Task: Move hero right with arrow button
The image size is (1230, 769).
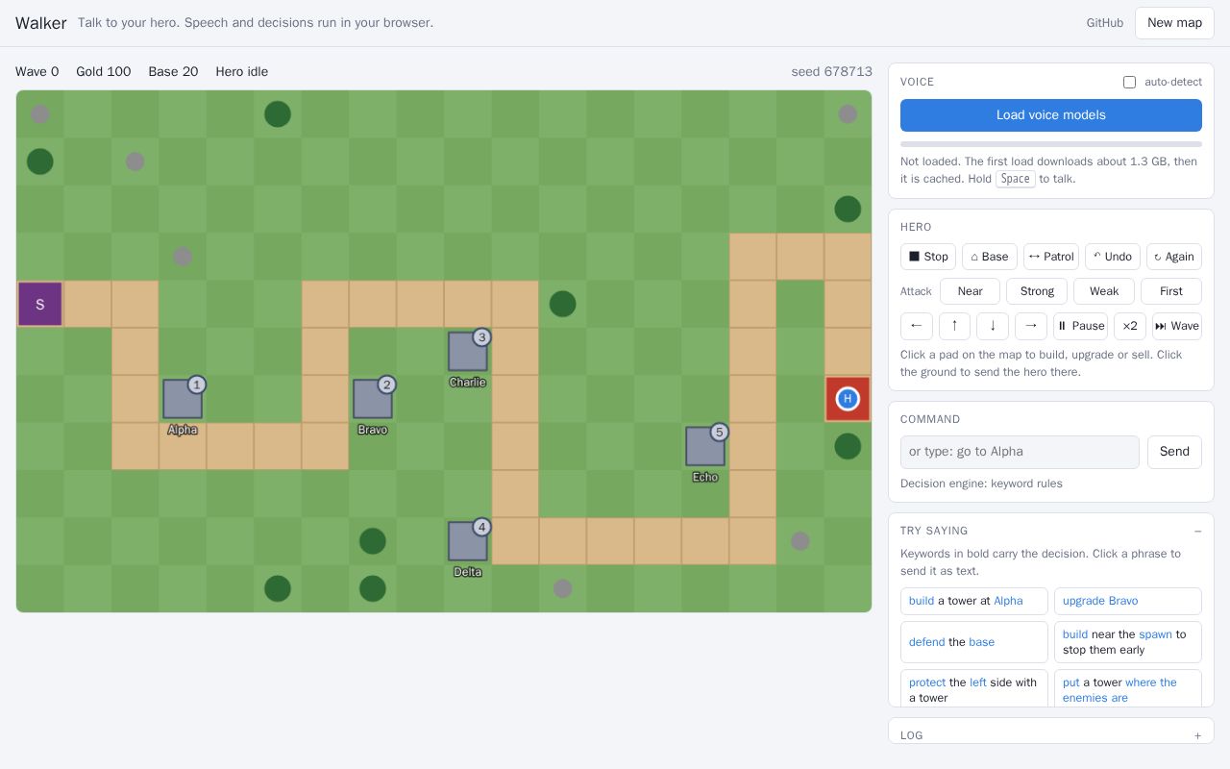Action: pos(1031,326)
